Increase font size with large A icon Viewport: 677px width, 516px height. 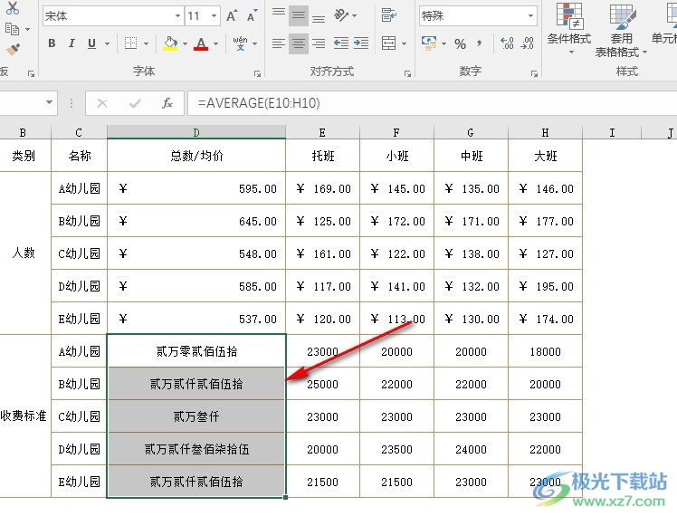(233, 16)
